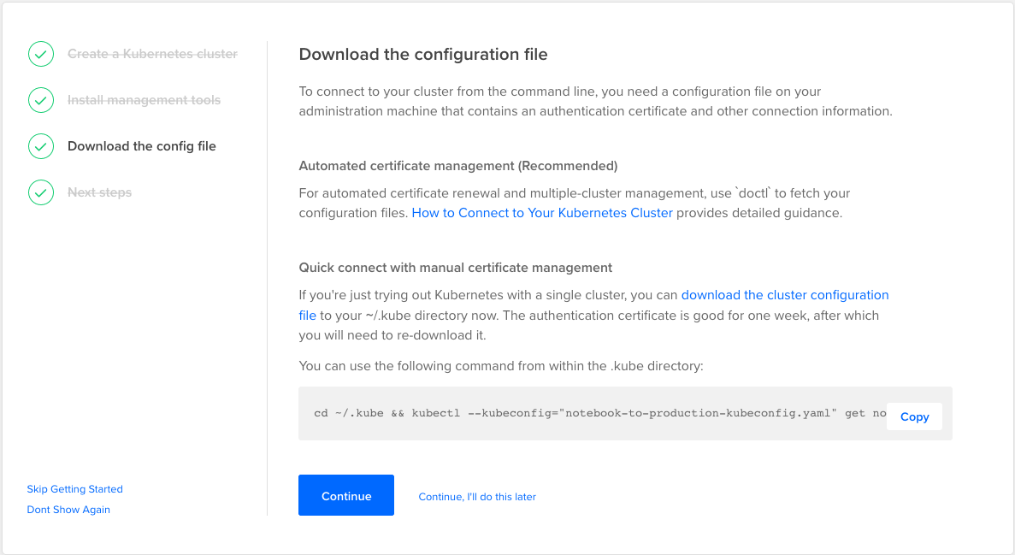Image resolution: width=1015 pixels, height=555 pixels.
Task: Choose Continue, I'll do this later
Action: tap(477, 497)
